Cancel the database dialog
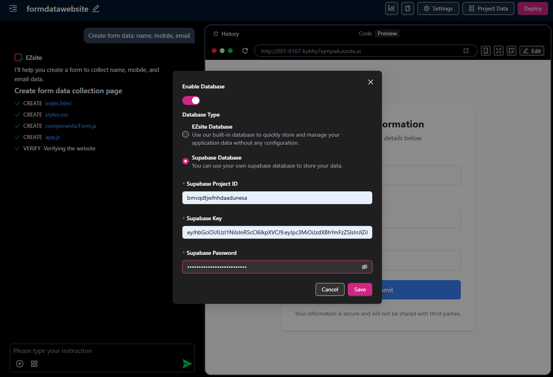The width and height of the screenshot is (553, 377). 330,289
